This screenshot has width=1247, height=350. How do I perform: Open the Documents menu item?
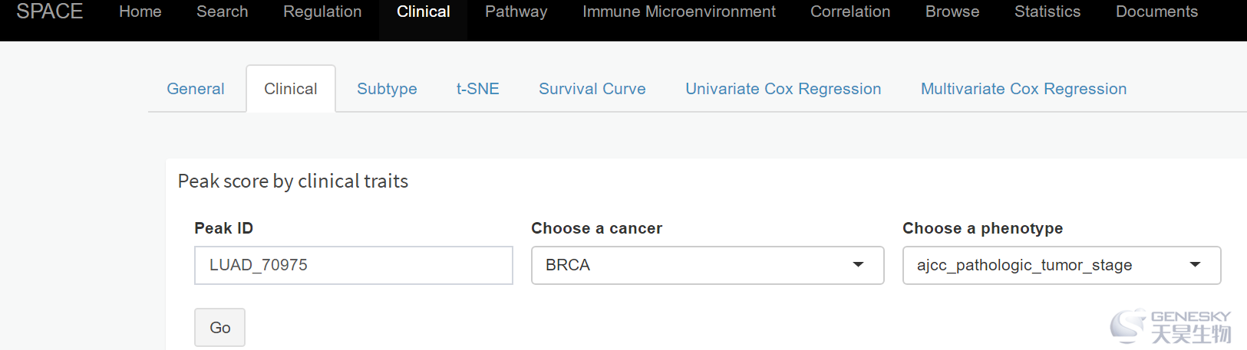[x=1156, y=12]
